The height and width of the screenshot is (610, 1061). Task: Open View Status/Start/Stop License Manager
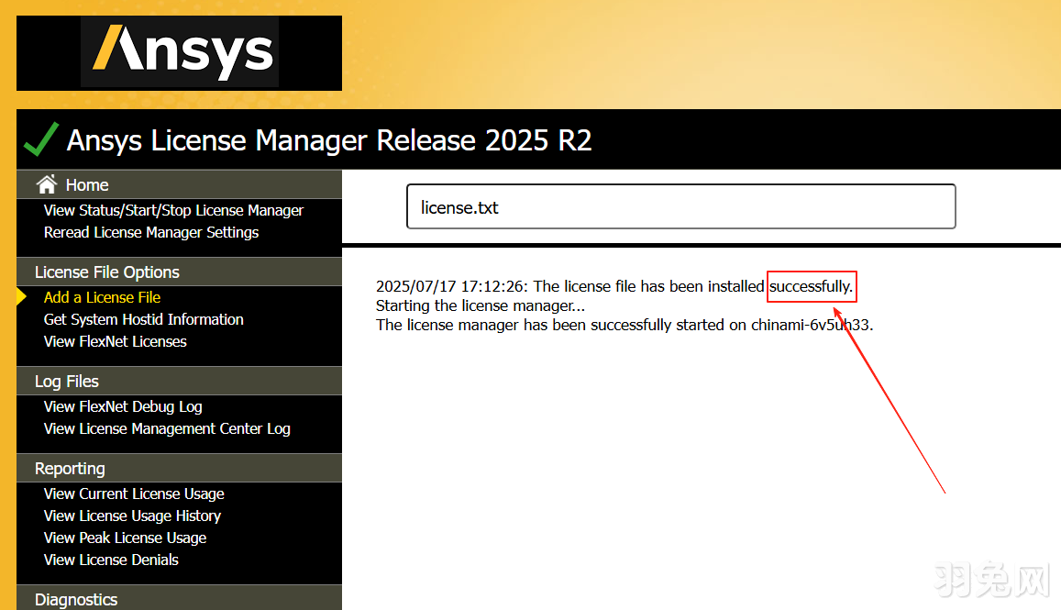(x=173, y=210)
